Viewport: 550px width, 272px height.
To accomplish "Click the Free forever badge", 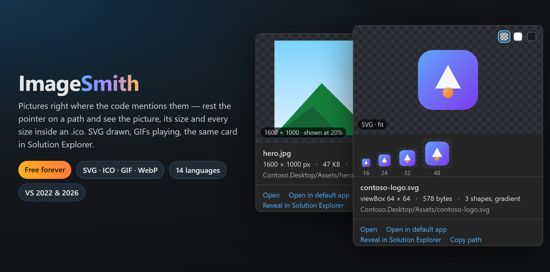I will coord(45,170).
